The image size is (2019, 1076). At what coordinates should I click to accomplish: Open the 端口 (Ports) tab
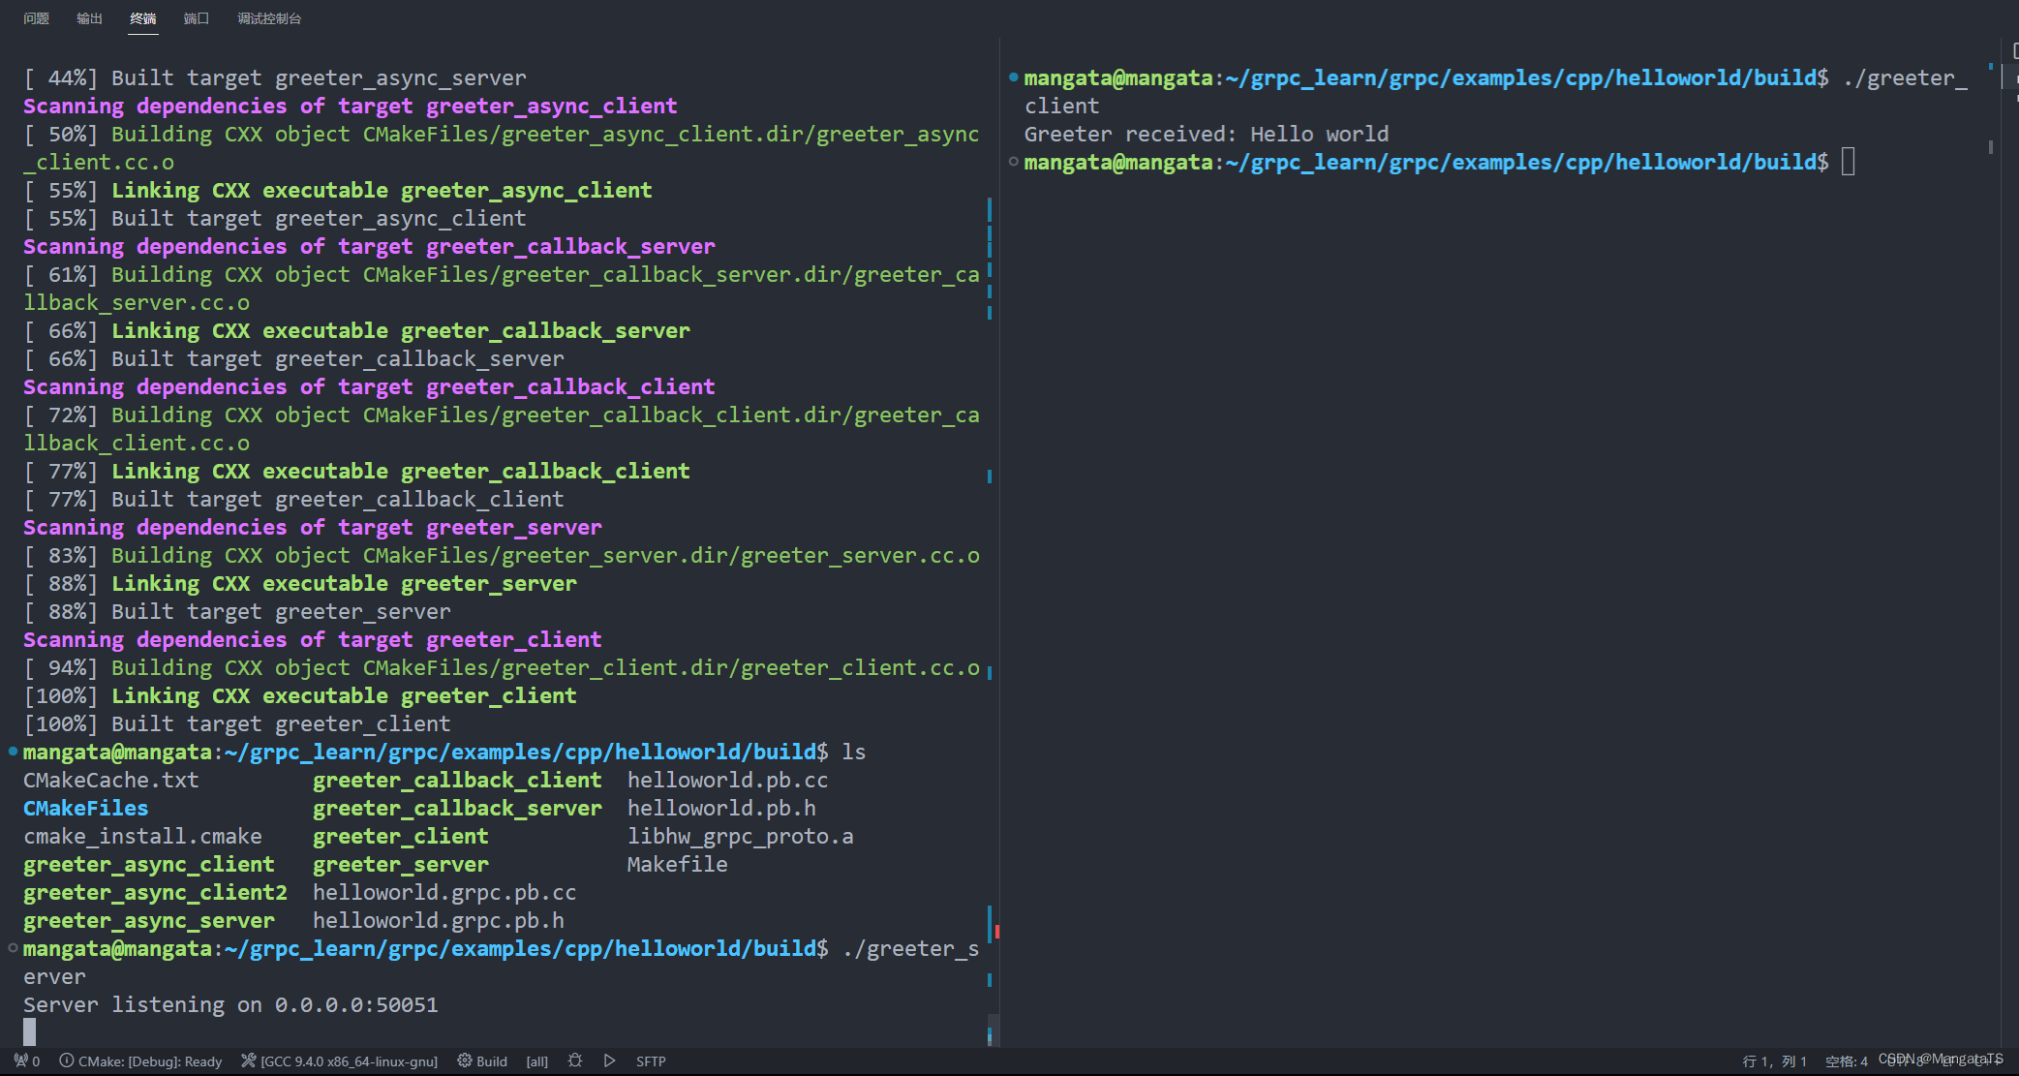click(x=196, y=18)
